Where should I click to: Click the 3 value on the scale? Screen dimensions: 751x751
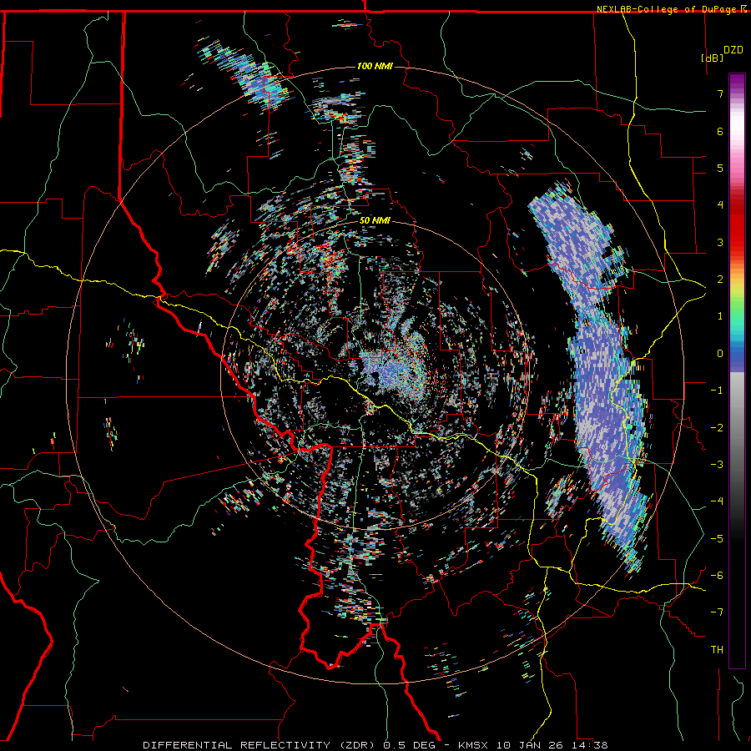point(720,242)
